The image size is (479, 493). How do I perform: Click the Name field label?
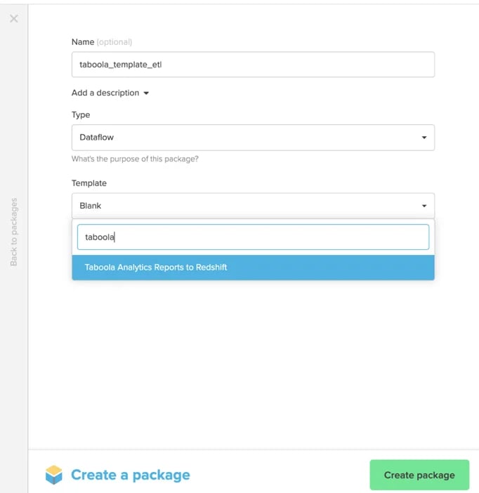83,42
